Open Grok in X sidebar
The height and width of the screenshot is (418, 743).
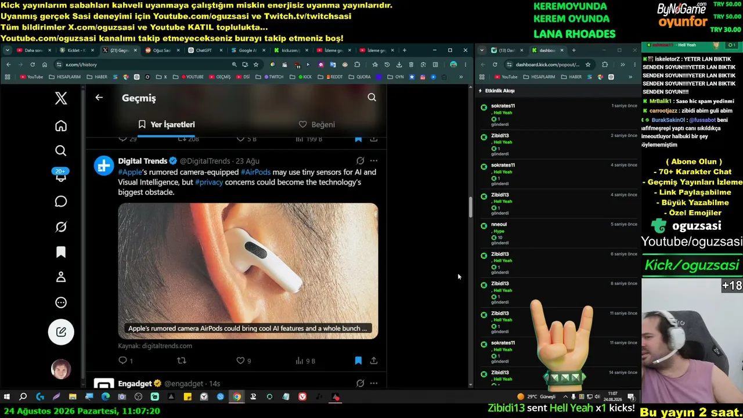click(61, 227)
